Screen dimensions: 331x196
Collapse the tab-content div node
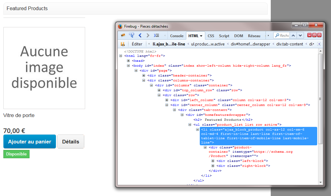[x=174, y=110]
